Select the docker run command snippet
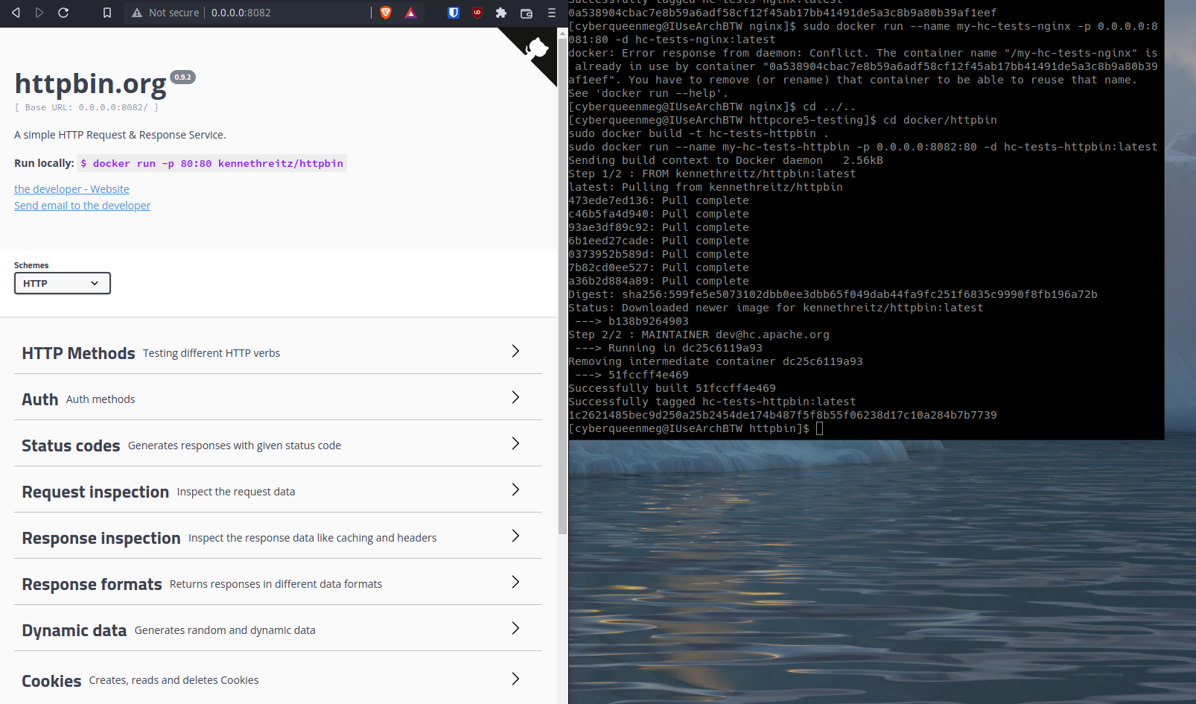The width and height of the screenshot is (1196, 704). 212,163
